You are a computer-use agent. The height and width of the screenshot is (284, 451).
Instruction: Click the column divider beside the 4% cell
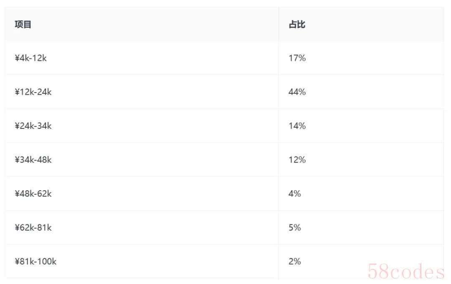[x=279, y=194]
